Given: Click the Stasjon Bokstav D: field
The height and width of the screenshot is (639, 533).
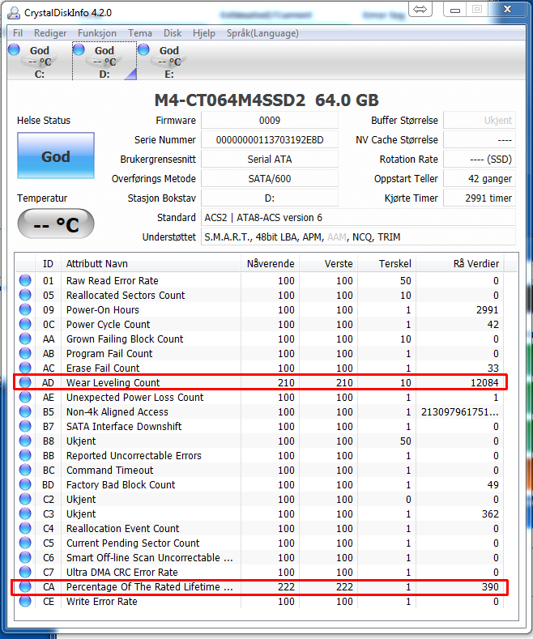Looking at the screenshot, I should [x=270, y=198].
